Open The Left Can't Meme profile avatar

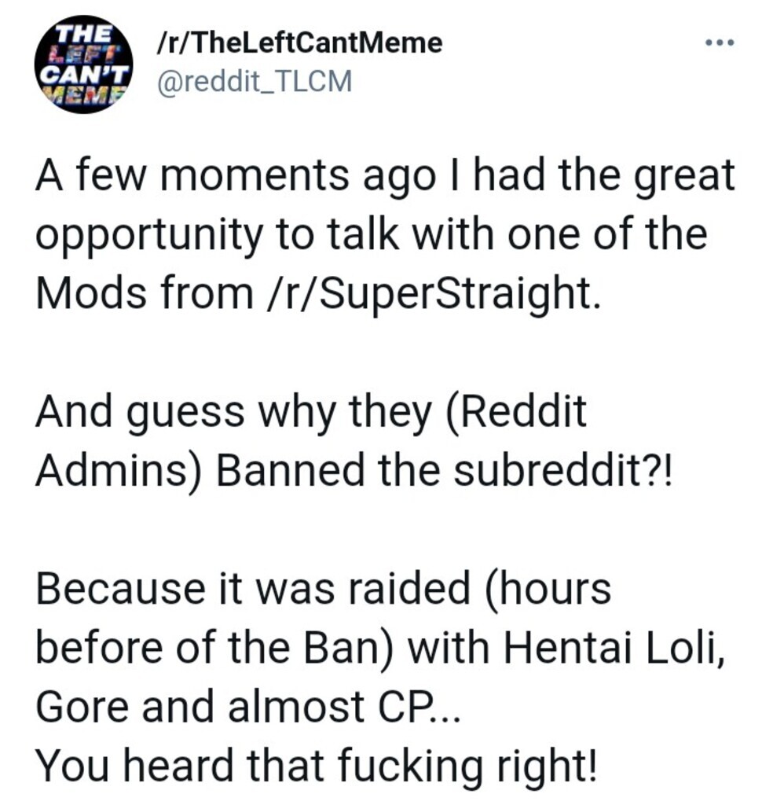click(83, 64)
